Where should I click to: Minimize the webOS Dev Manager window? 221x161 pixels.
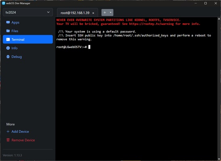point(196,3)
